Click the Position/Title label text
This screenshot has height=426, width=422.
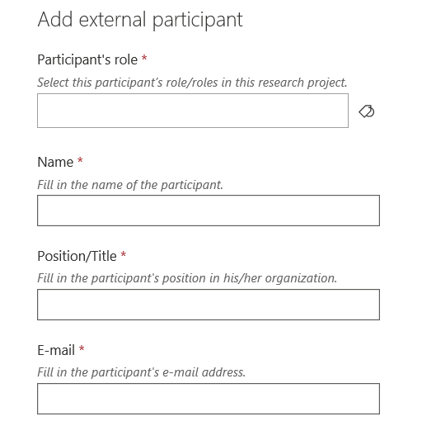77,256
